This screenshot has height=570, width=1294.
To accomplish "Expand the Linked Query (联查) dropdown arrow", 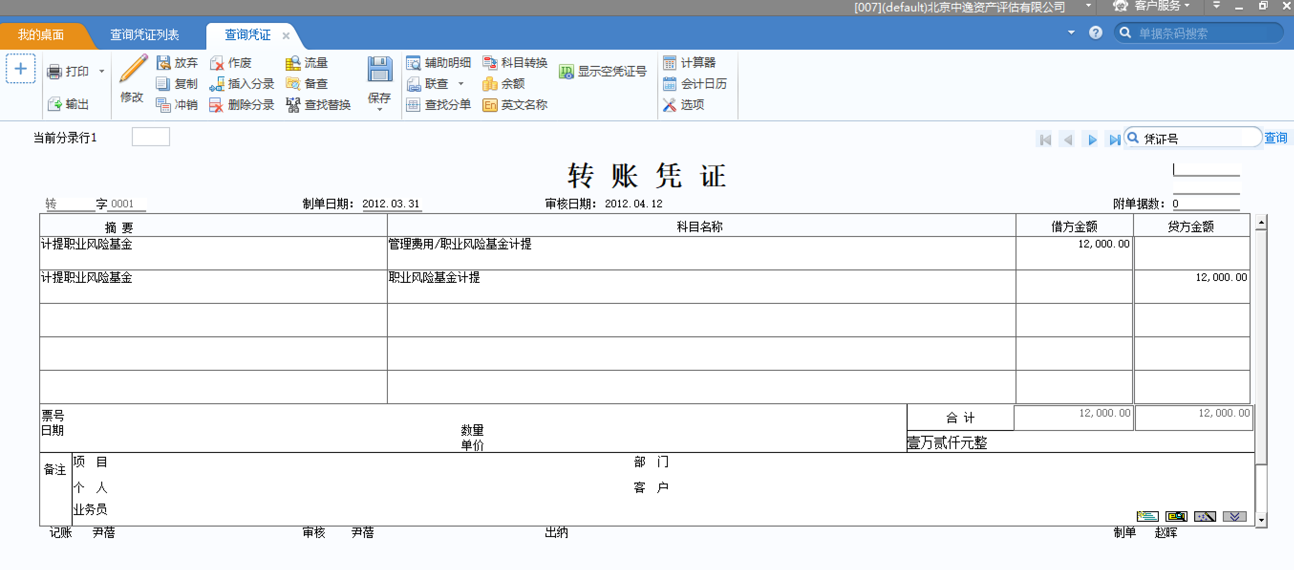I will (x=460, y=84).
